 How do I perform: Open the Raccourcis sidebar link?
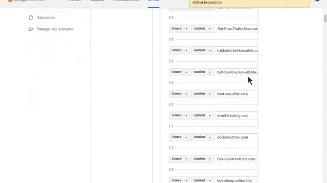45,17
